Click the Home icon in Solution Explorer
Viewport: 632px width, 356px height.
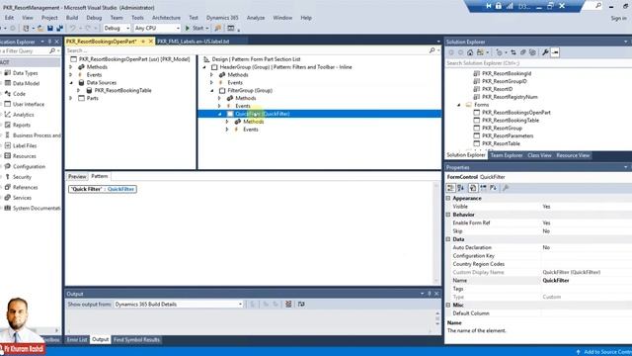[x=470, y=52]
